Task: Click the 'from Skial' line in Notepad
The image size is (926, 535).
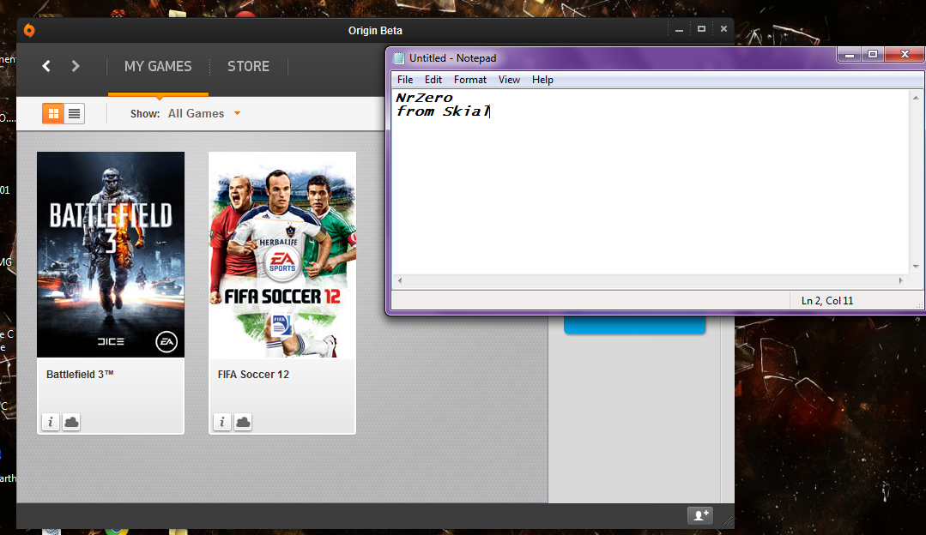Action: pyautogui.click(x=443, y=111)
